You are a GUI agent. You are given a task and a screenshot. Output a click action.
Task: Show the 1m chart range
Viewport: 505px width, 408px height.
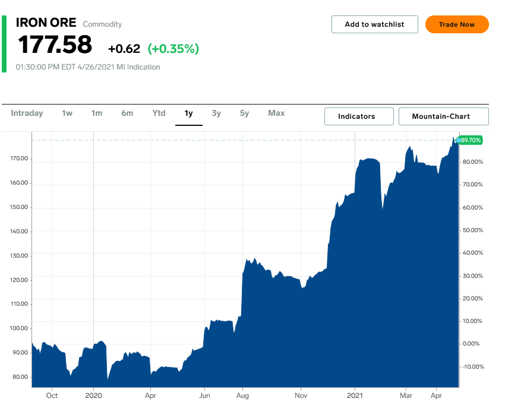click(96, 113)
